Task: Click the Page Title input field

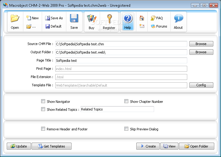Action: [121, 60]
